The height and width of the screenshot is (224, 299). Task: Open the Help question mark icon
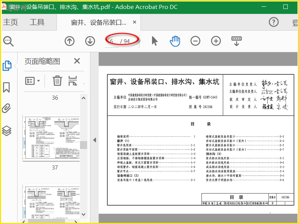[x=274, y=22]
